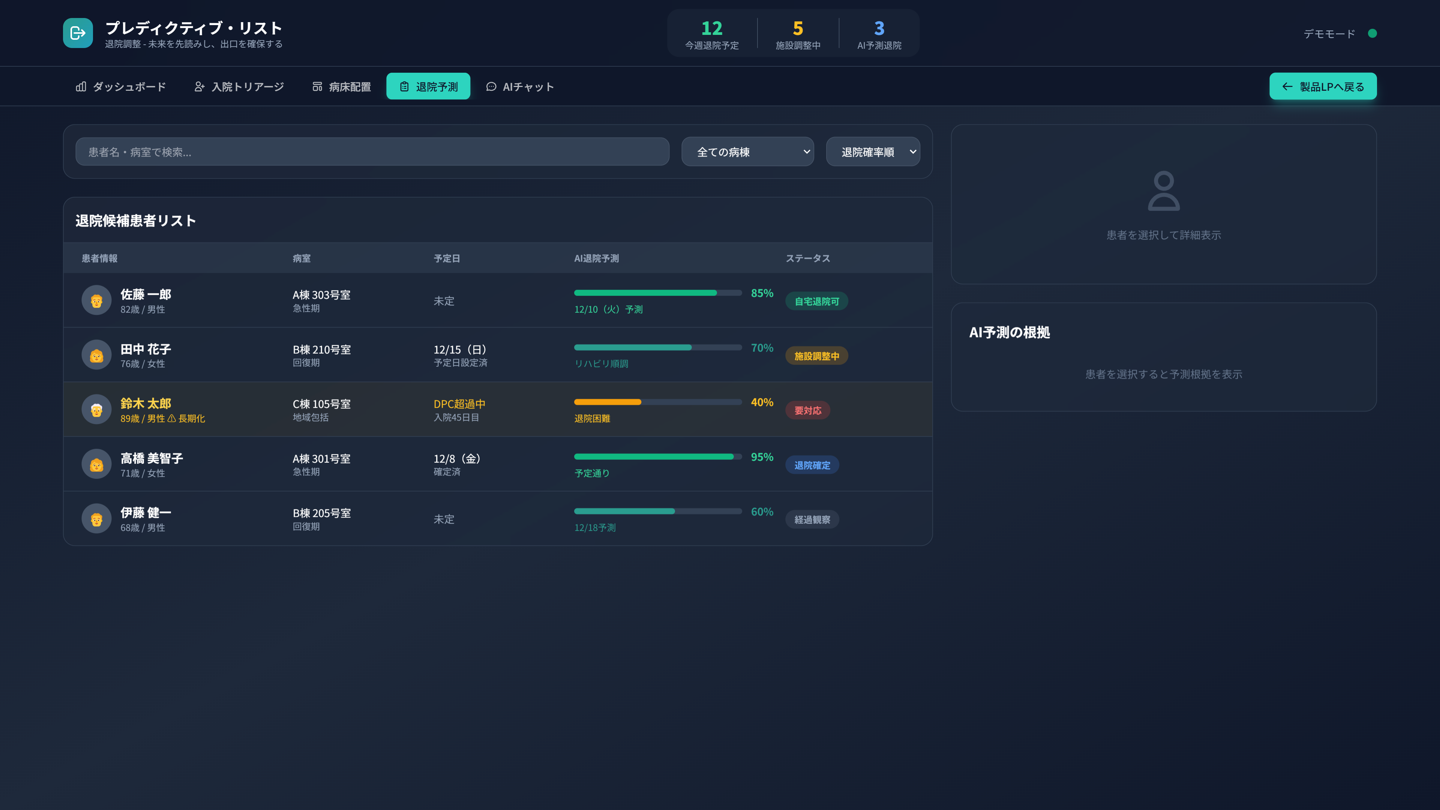The image size is (1440, 810).
Task: Click the 85% discharge probability progress bar
Action: (x=657, y=293)
